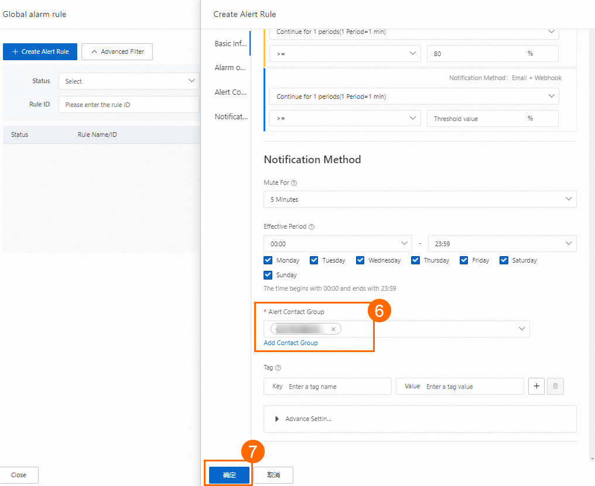The image size is (595, 486).
Task: Go to the Notificat... section tab
Action: (x=231, y=117)
